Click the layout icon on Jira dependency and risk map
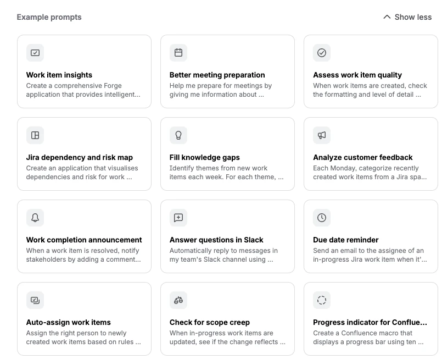Image resolution: width=442 pixels, height=359 pixels. pos(35,135)
